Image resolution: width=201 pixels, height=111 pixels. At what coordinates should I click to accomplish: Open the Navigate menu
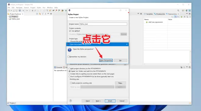click(19, 8)
